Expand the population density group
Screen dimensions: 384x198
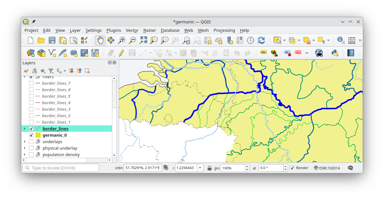click(25, 155)
